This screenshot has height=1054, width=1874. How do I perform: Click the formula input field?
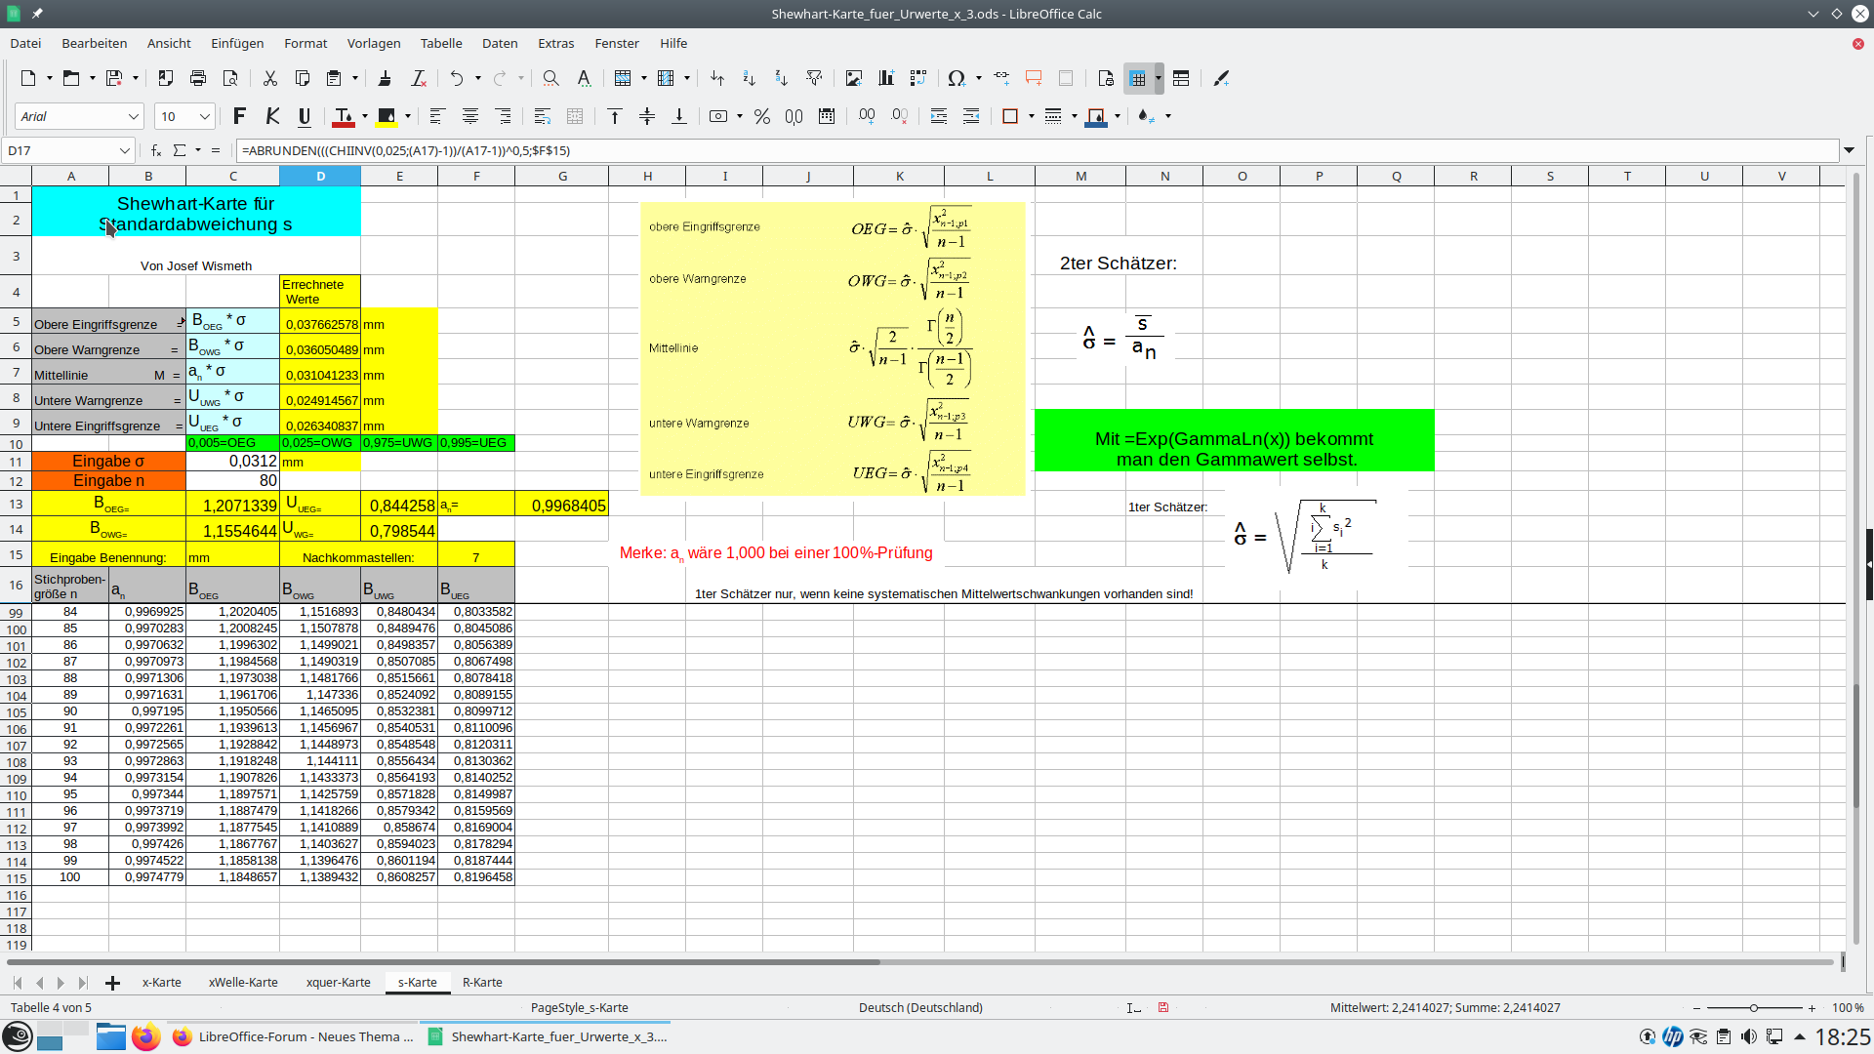pos(1038,150)
